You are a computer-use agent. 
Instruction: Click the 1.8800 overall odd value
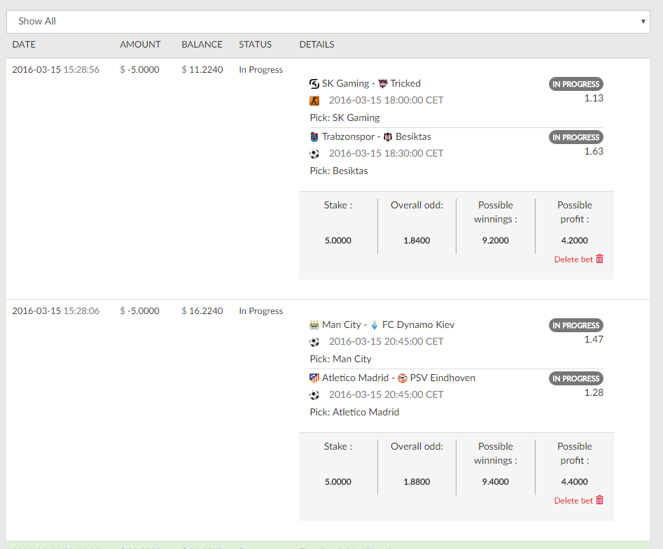pos(417,482)
